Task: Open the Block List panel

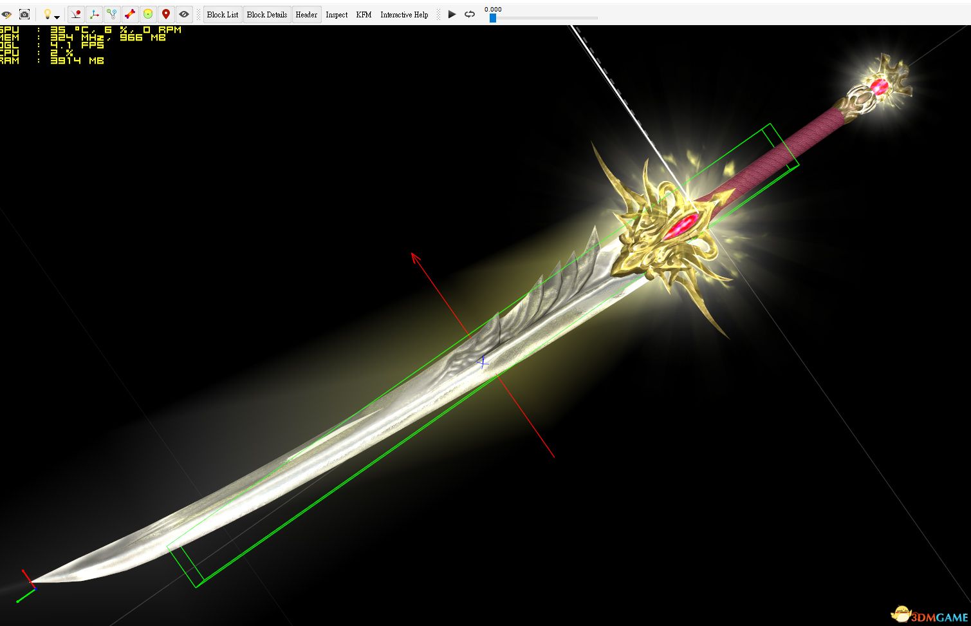Action: (x=223, y=15)
